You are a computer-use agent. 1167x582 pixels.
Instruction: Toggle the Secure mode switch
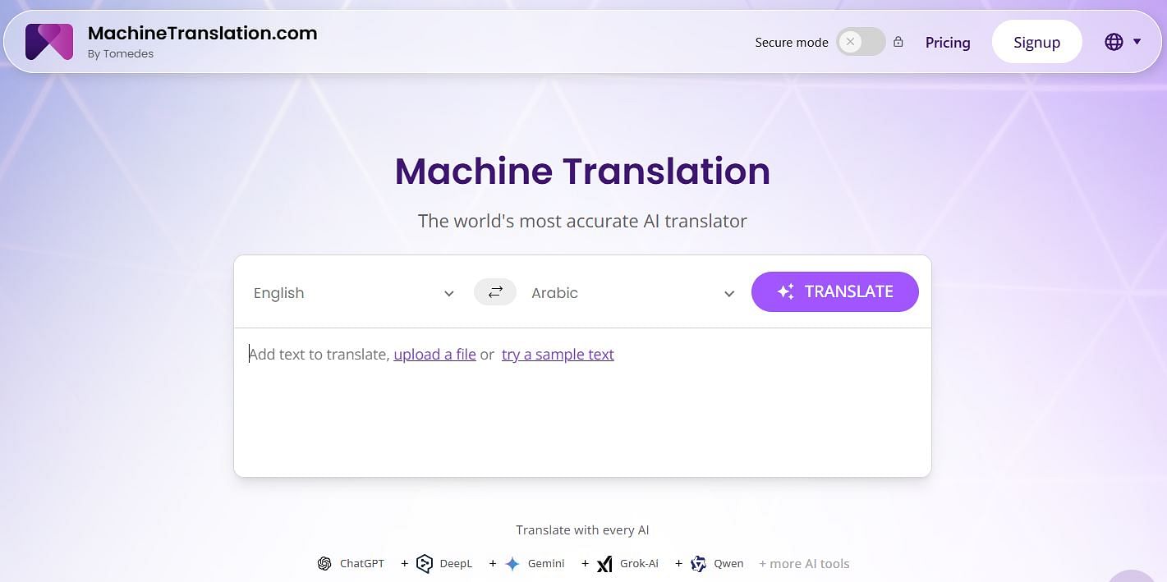(861, 42)
